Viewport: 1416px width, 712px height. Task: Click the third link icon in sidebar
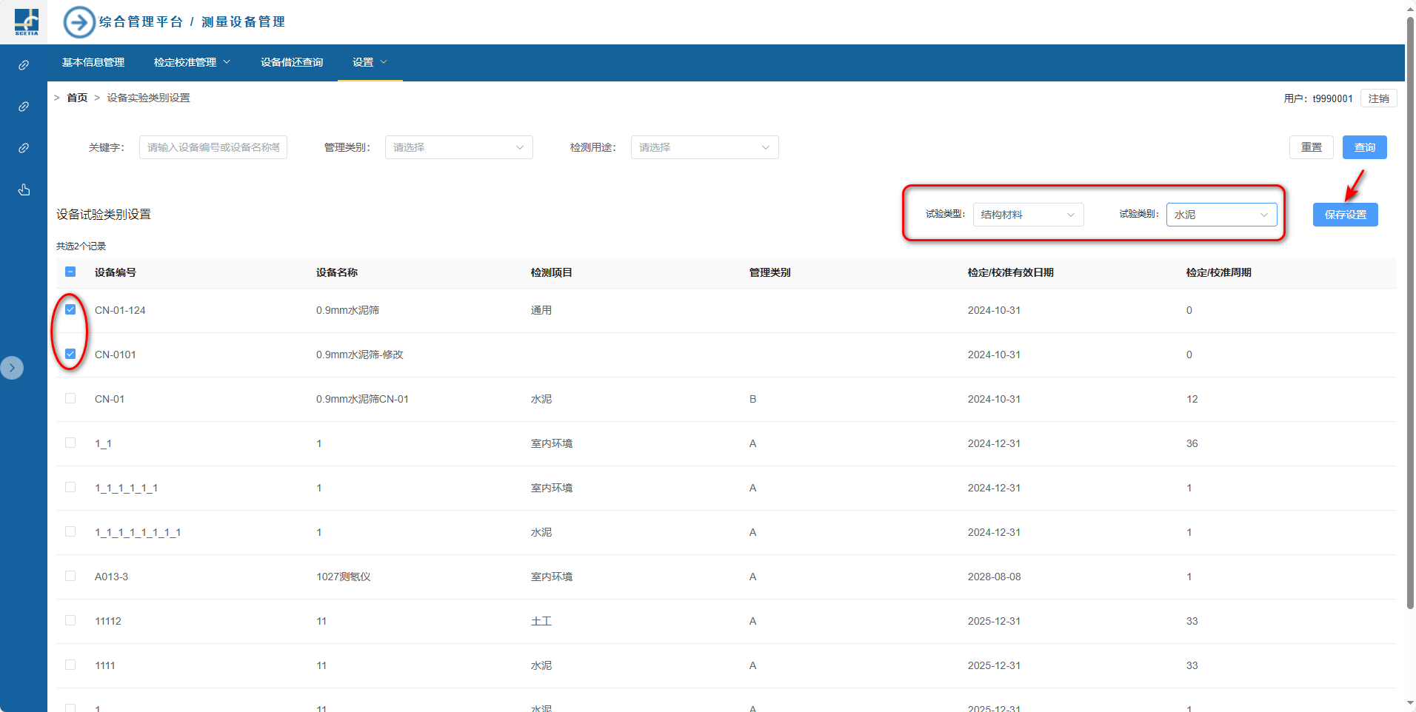tap(24, 148)
